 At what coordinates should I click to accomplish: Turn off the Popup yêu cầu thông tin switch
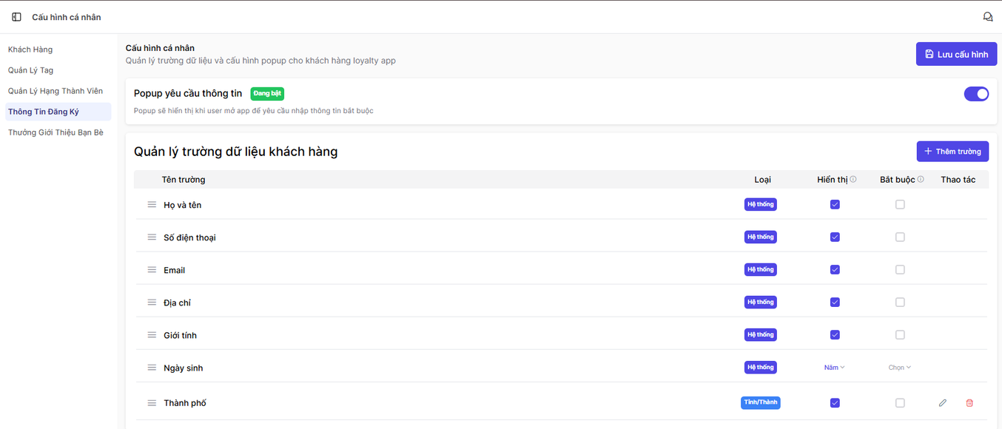[976, 94]
